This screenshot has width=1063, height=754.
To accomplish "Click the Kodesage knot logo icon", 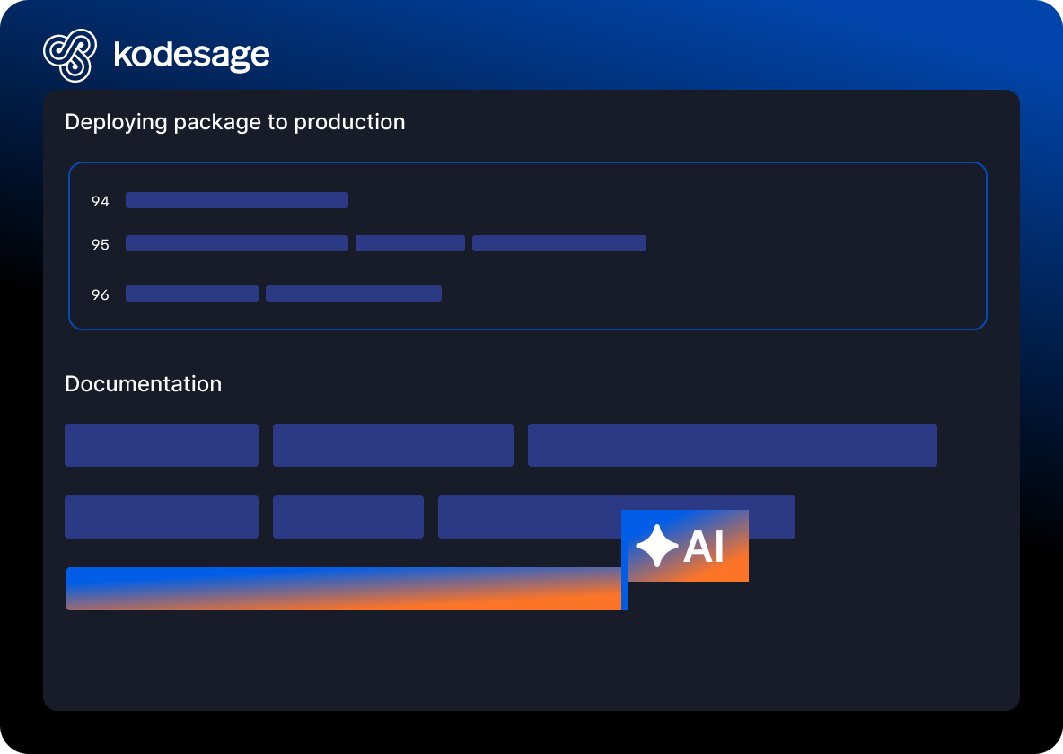I will pos(70,55).
